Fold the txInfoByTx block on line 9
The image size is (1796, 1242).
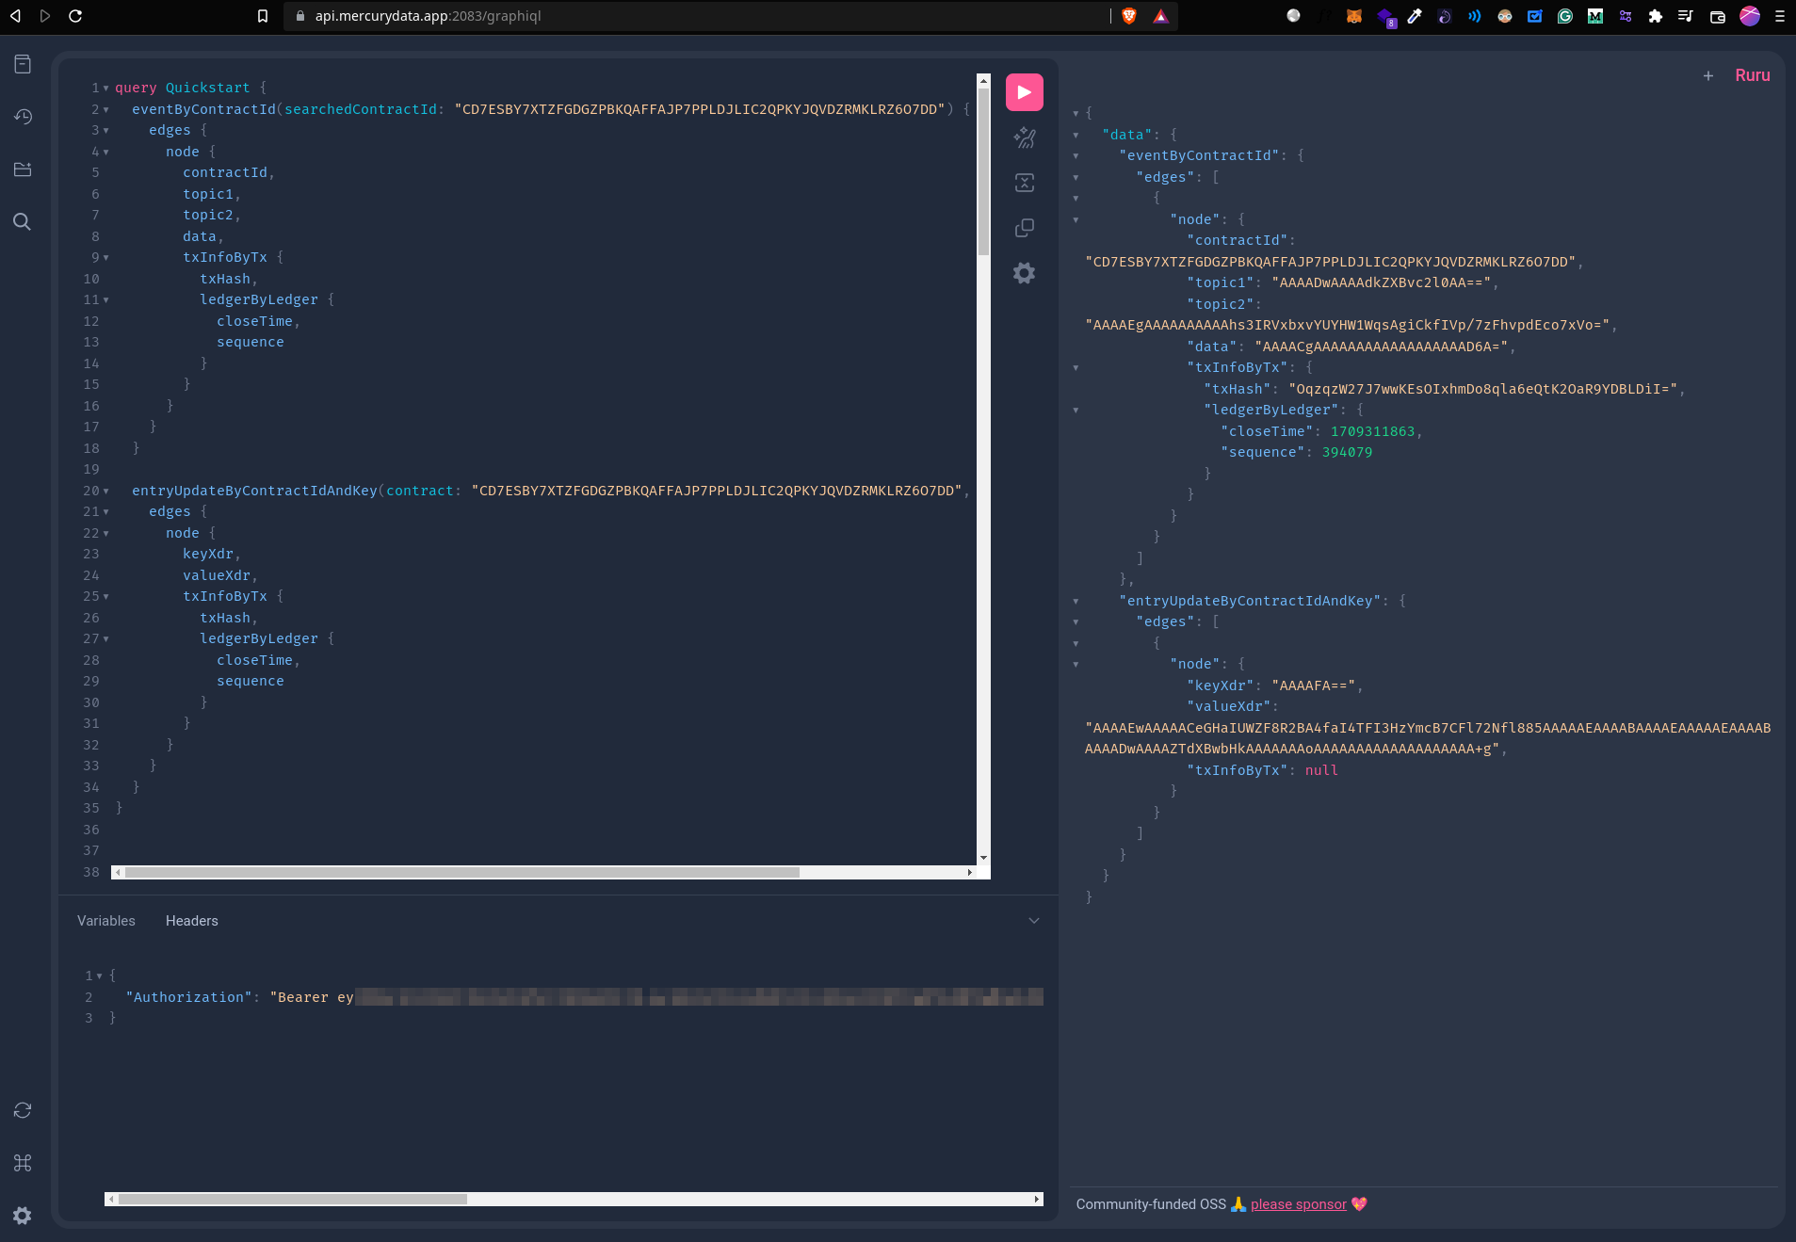tap(105, 258)
